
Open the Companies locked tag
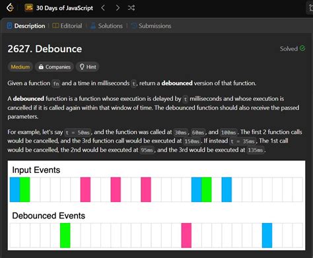[55, 67]
